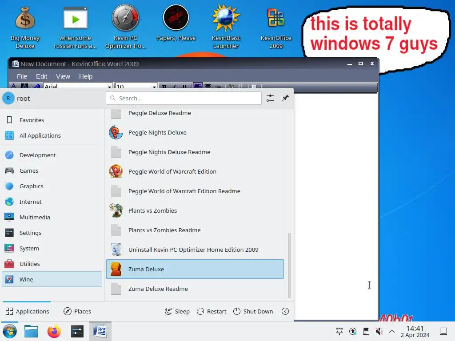Select left alignment in KevinOffice Word toolbar

(198, 86)
